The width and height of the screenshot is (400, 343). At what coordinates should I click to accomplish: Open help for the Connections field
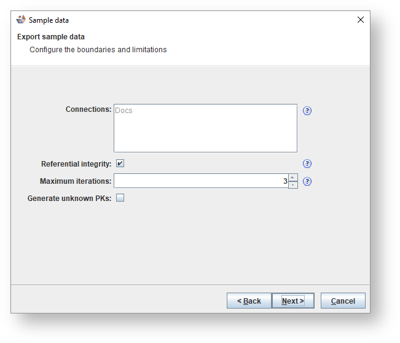tap(308, 111)
